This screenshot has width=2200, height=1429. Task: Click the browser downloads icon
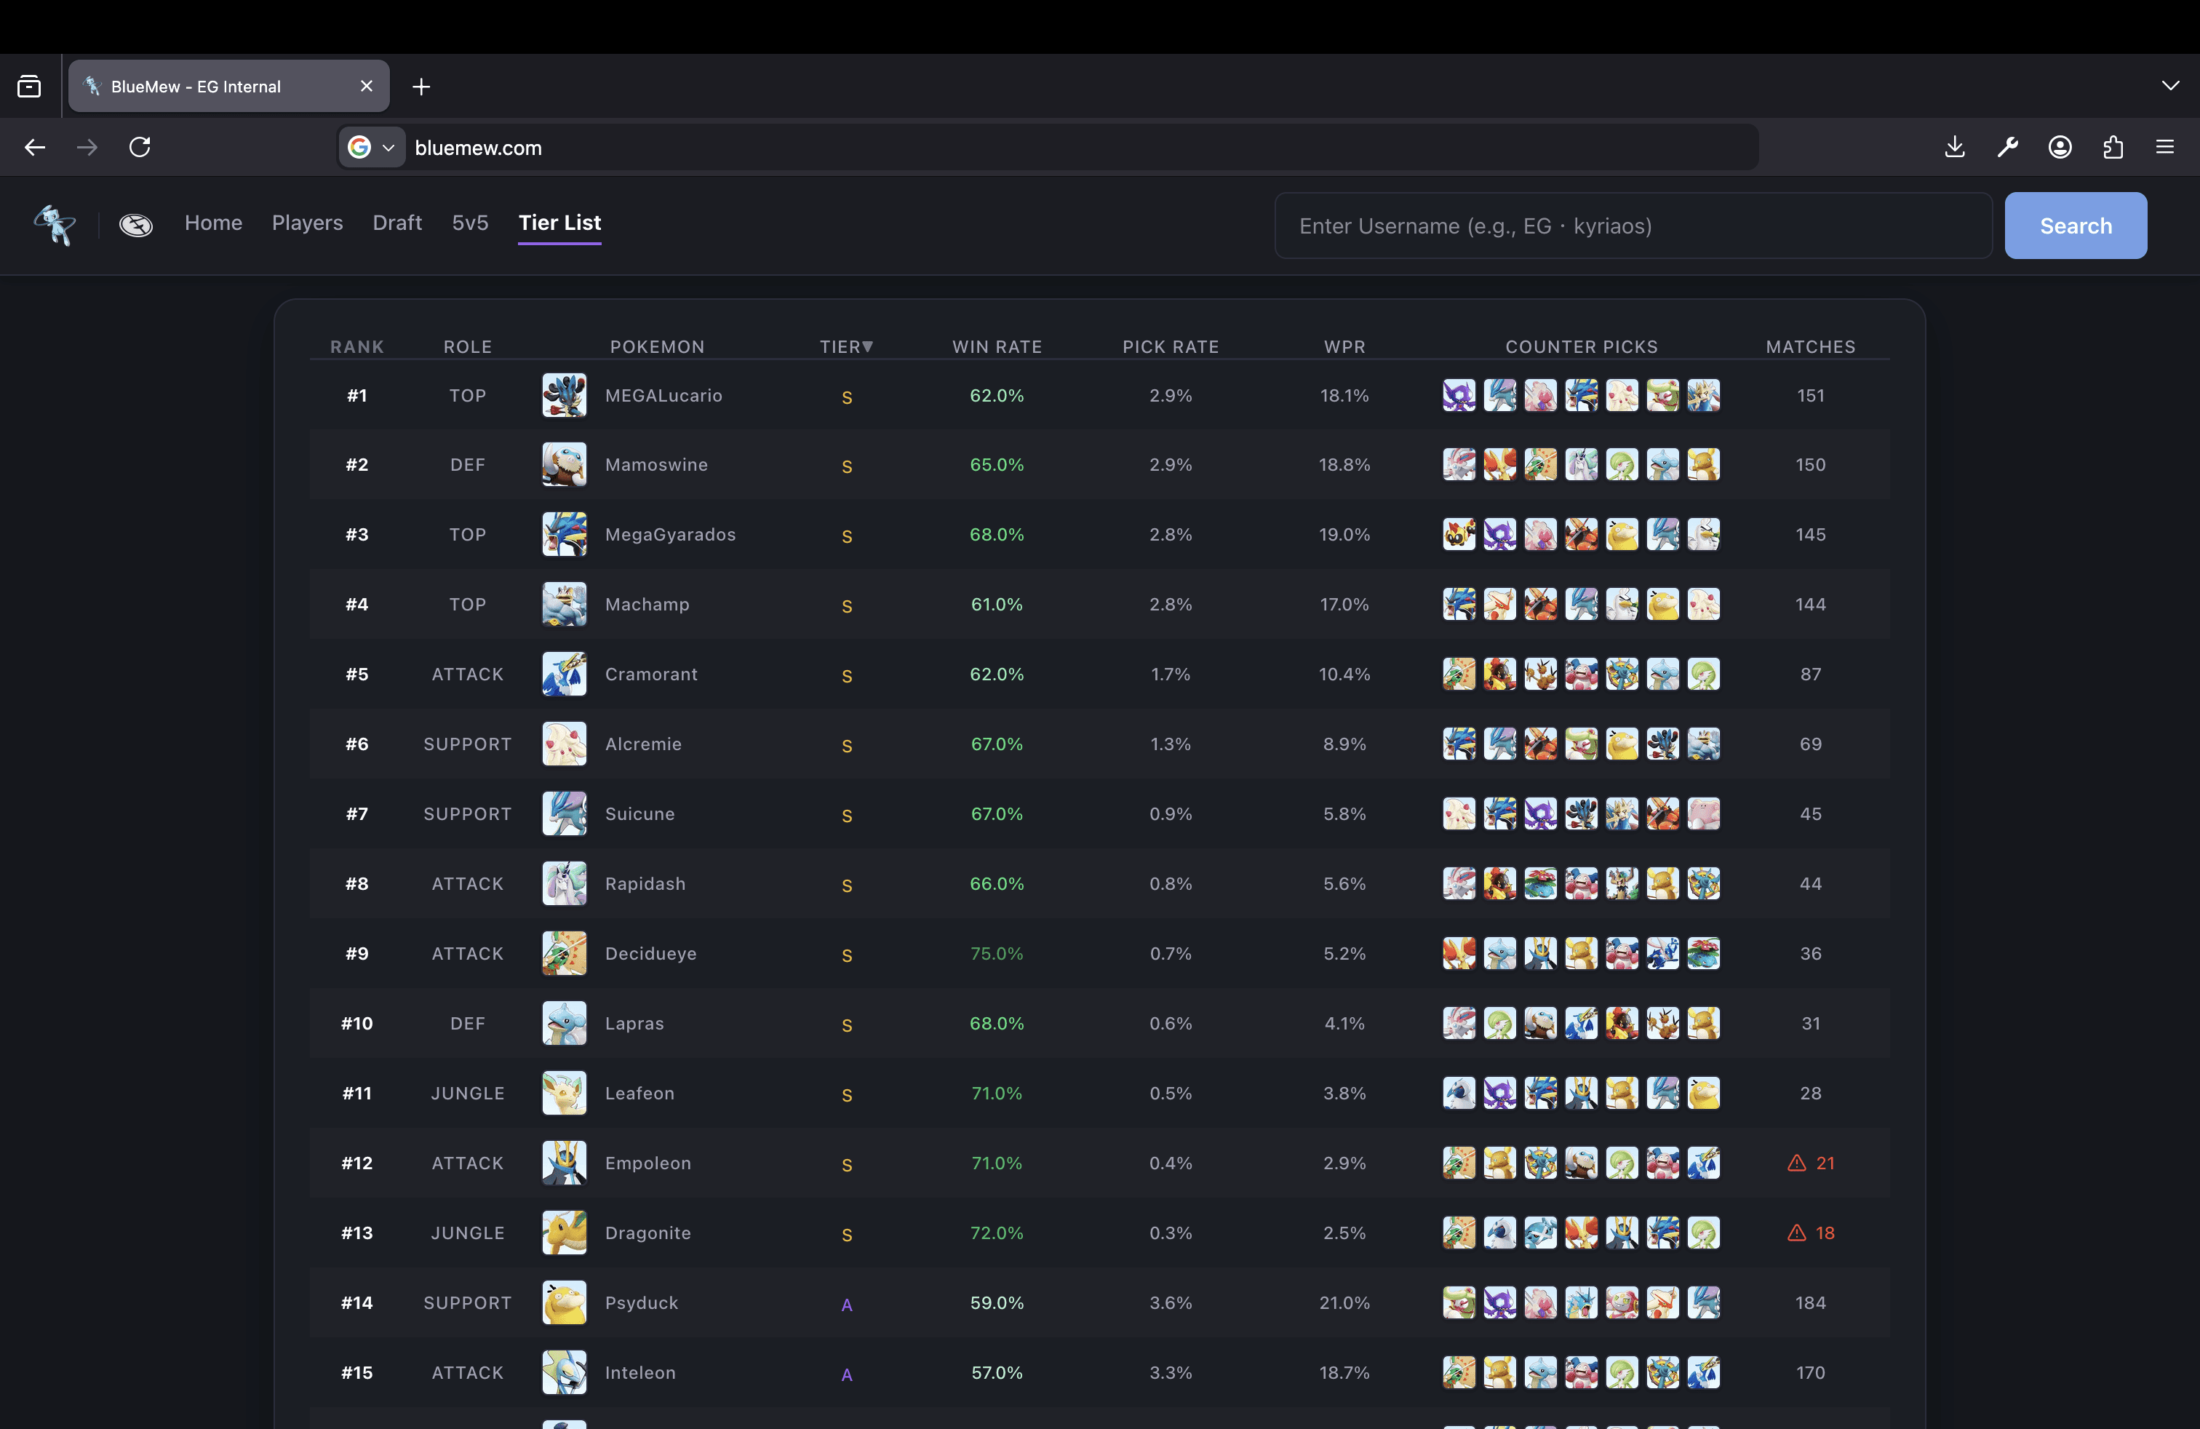(x=1954, y=147)
